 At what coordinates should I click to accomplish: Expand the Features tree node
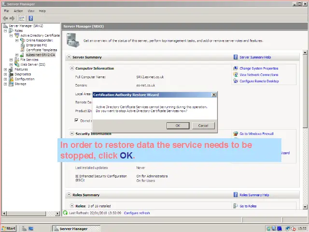5,69
